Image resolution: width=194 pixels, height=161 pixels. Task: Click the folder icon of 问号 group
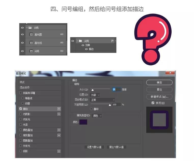pyautogui.click(x=30, y=27)
